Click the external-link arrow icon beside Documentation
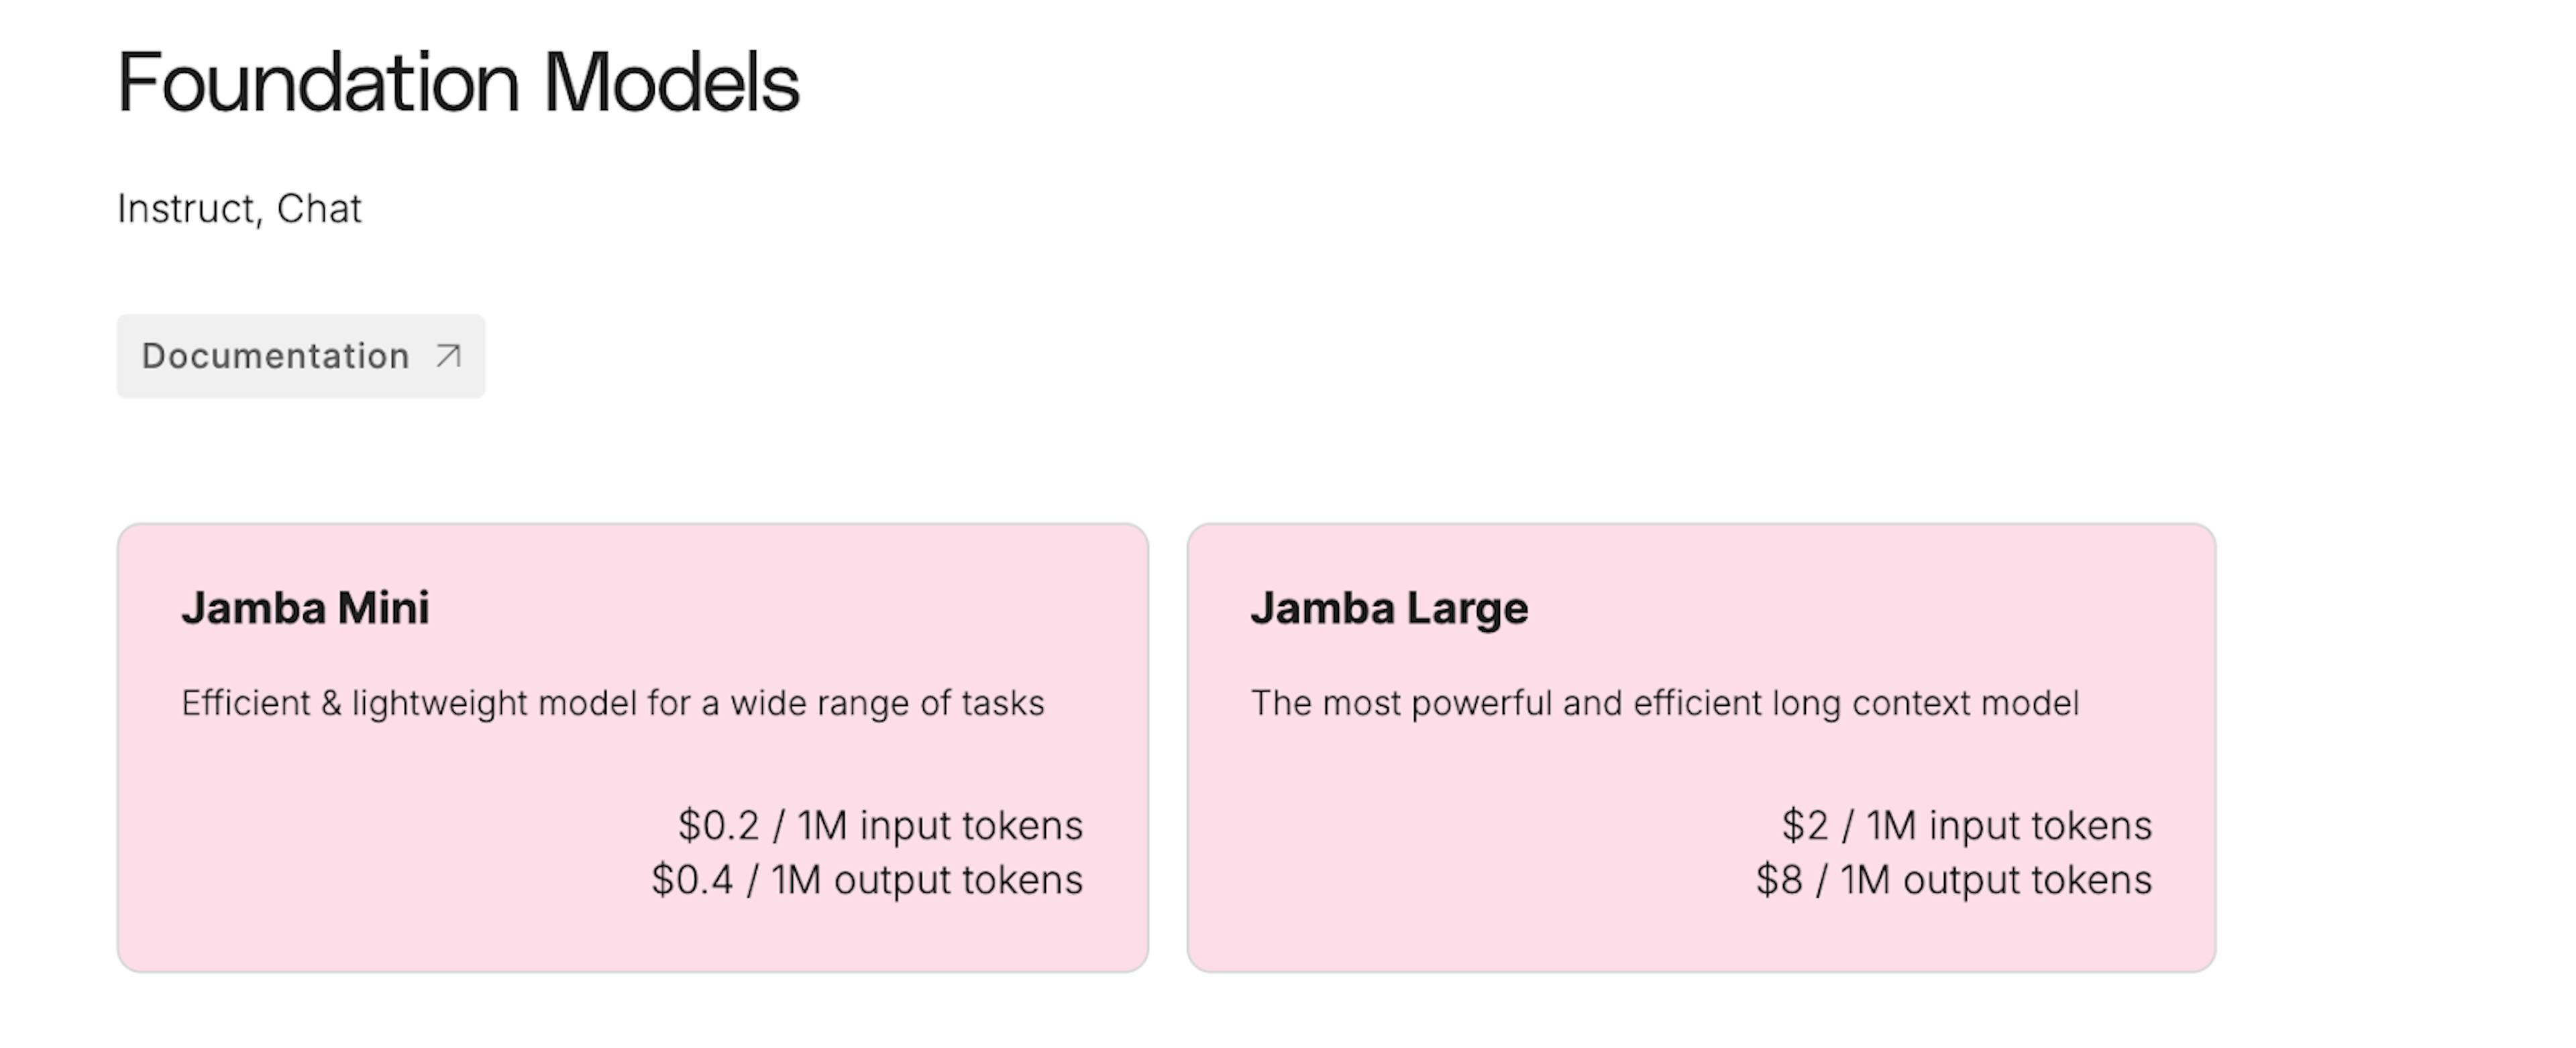The image size is (2576, 1048). tap(449, 355)
